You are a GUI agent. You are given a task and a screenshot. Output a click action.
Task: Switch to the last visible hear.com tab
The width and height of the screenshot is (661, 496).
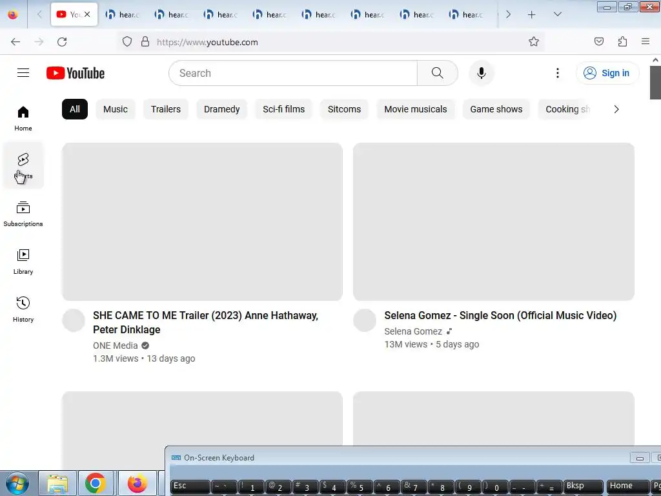click(466, 15)
